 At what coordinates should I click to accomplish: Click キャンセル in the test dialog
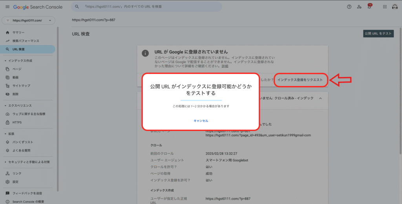pos(201,121)
